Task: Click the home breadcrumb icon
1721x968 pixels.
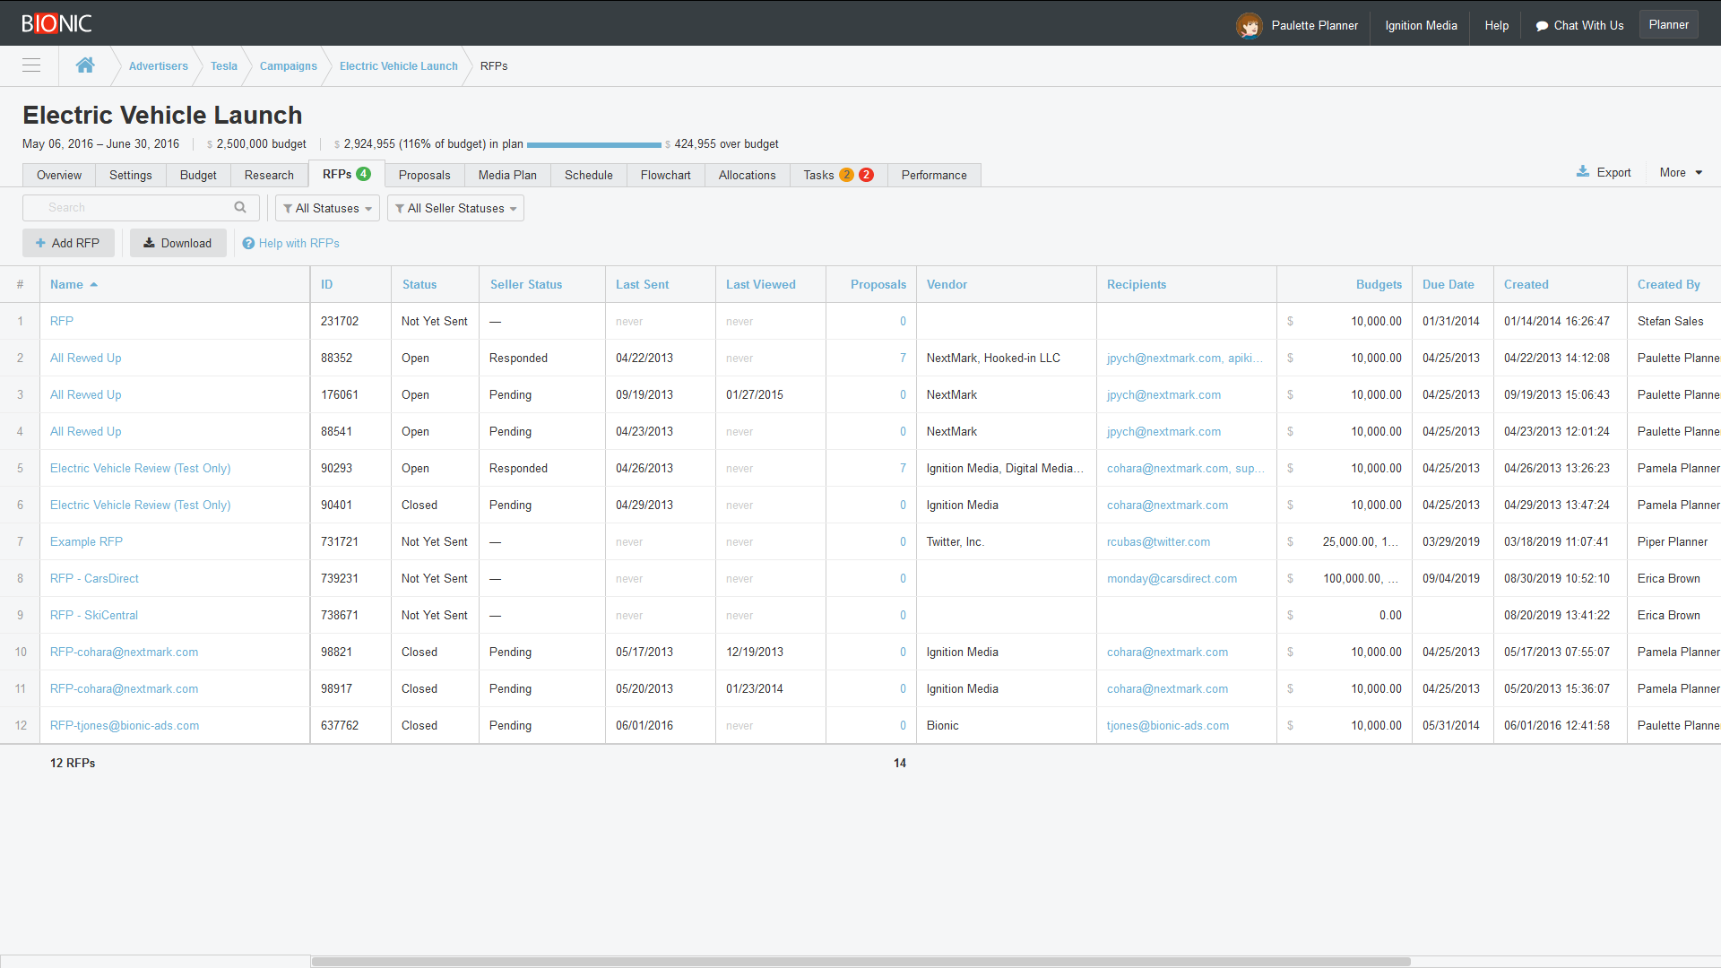Action: (x=85, y=65)
